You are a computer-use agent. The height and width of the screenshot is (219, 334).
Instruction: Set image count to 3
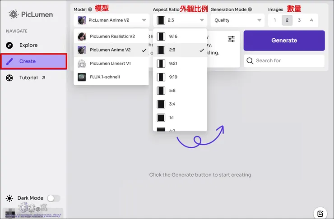(x=299, y=20)
